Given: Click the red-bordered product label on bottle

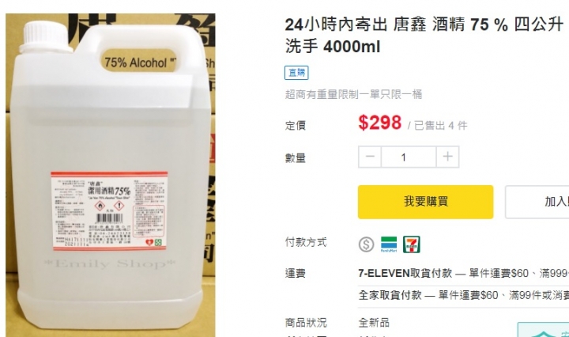Looking at the screenshot, I should tap(109, 211).
